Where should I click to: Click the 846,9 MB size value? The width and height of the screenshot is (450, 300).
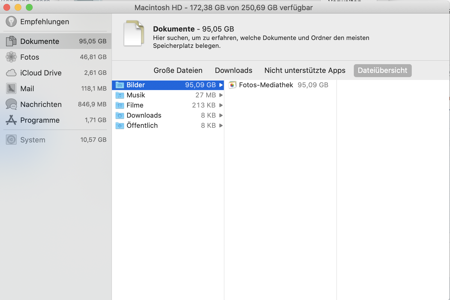click(92, 104)
